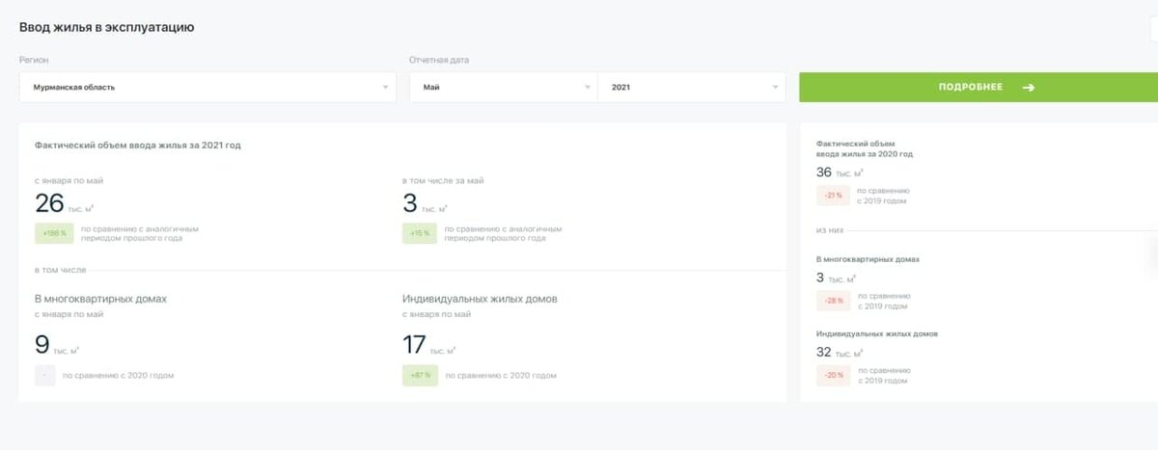Click the +166 % green badge

(53, 233)
